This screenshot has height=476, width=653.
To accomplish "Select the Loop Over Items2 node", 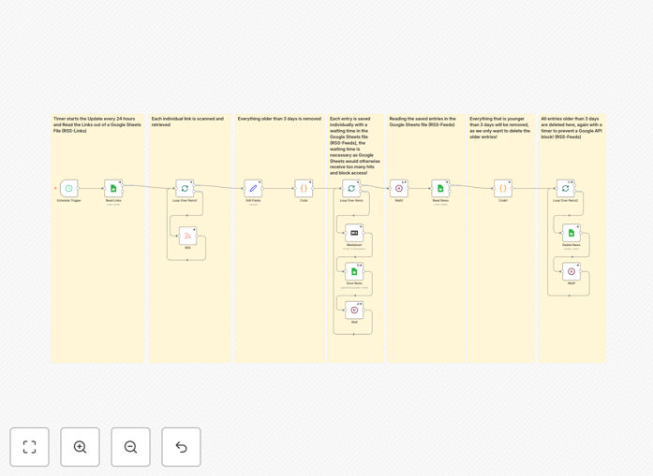I will click(x=566, y=188).
